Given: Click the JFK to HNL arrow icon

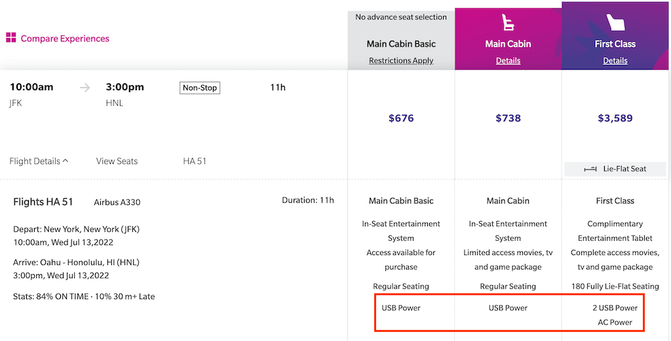Looking at the screenshot, I should tap(85, 88).
